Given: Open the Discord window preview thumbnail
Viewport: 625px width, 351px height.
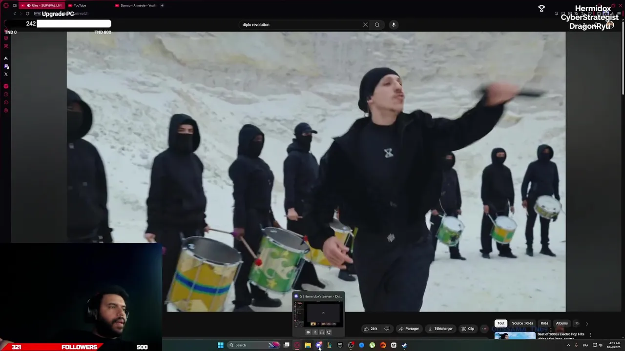Looking at the screenshot, I should 318,313.
